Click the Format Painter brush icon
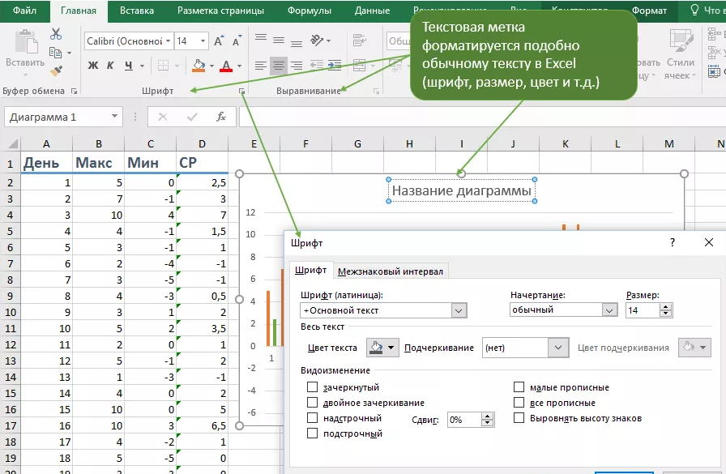726x474 pixels. 56,70
